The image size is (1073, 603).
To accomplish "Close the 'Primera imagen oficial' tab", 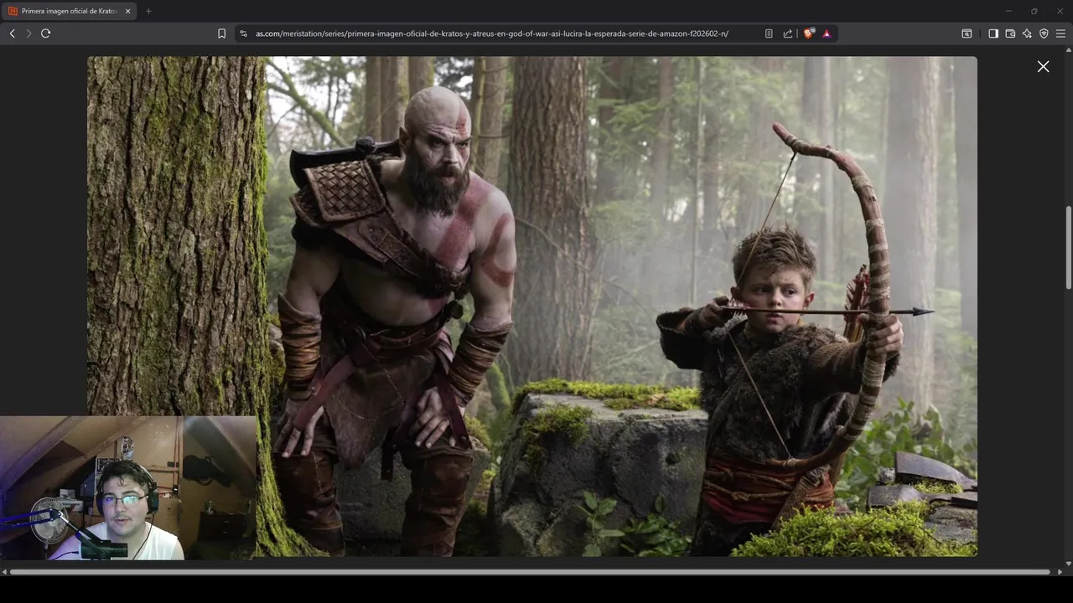I will 127,11.
